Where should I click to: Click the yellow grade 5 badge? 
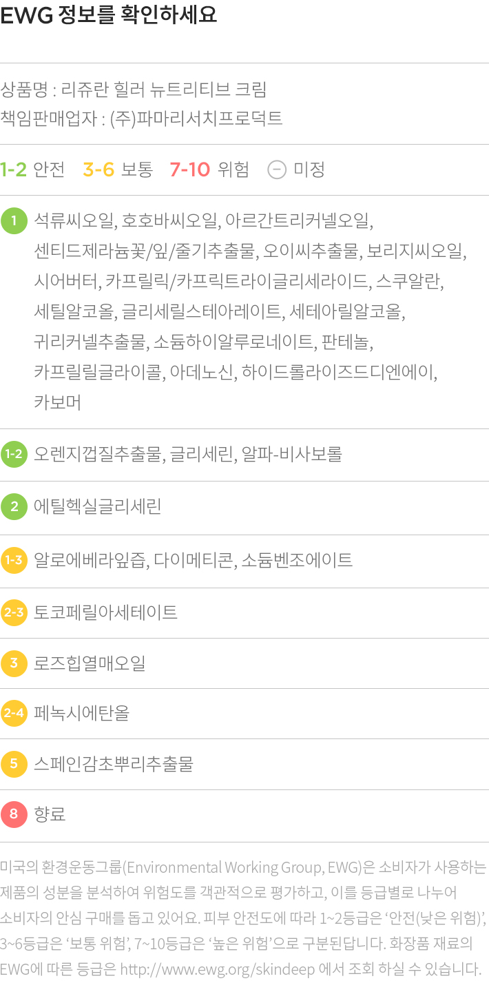(x=14, y=763)
